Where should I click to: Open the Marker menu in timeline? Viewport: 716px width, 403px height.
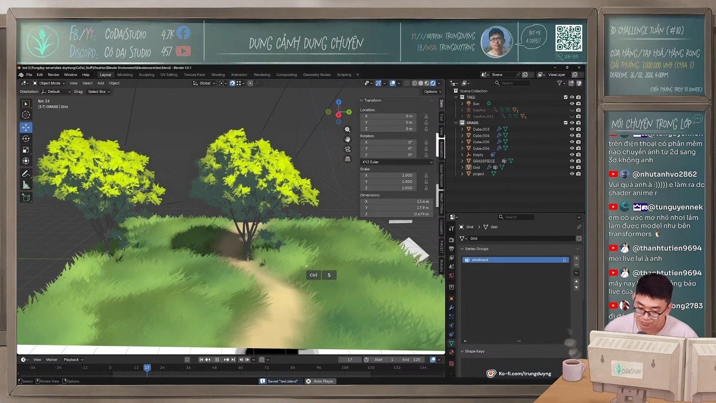coord(51,359)
